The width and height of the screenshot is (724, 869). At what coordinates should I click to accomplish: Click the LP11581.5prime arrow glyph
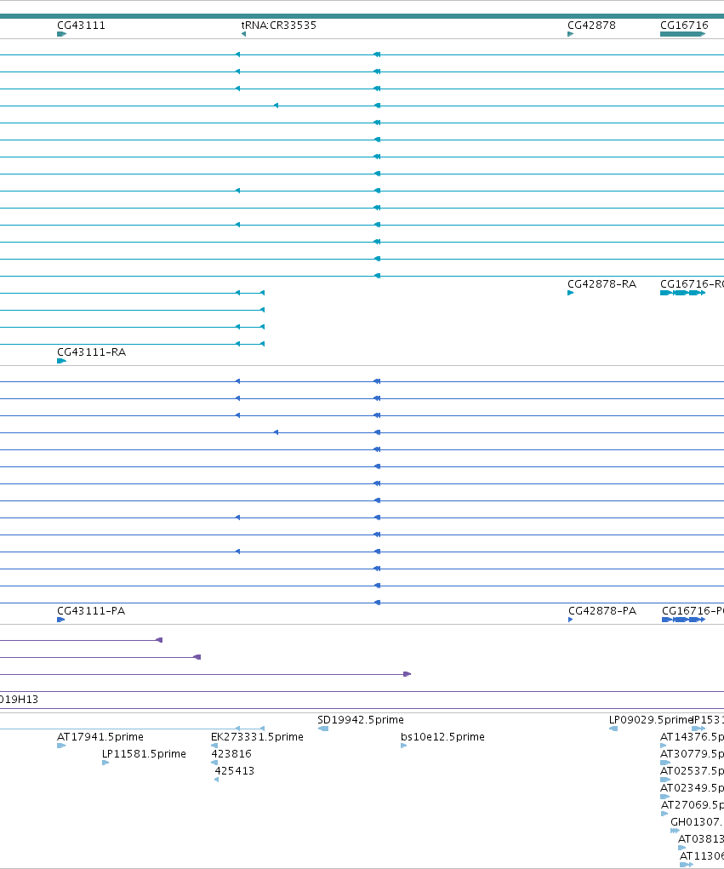coord(105,763)
